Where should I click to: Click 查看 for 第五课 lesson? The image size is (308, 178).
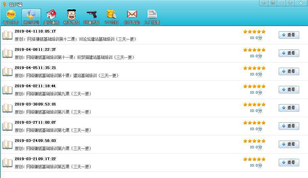(x=289, y=162)
